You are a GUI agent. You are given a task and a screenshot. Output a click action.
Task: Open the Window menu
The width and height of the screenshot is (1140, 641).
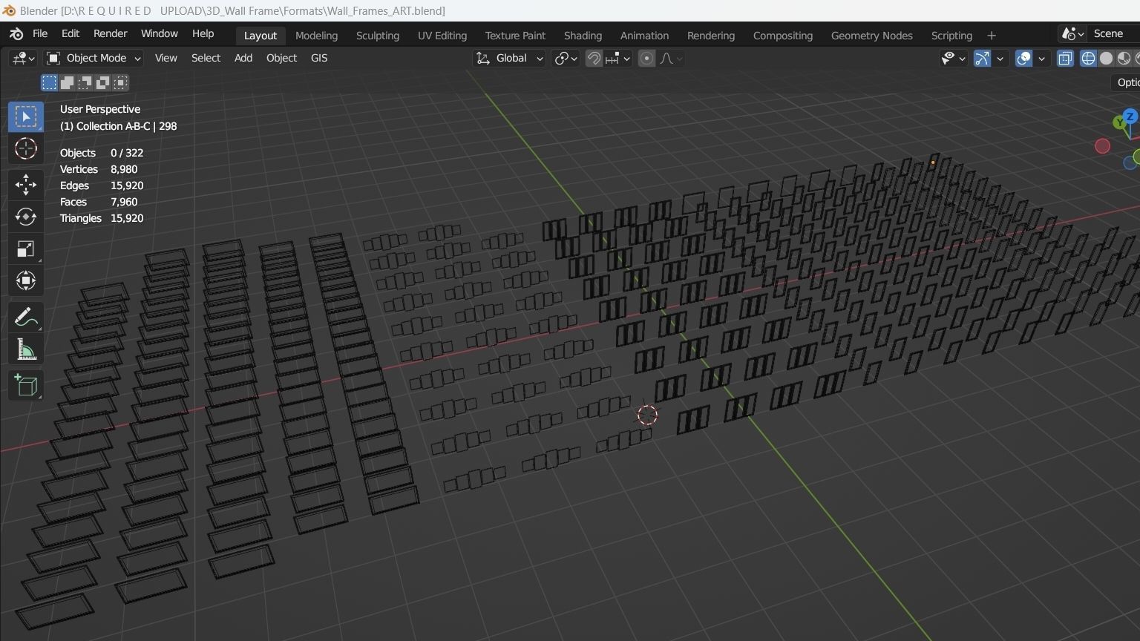point(159,34)
